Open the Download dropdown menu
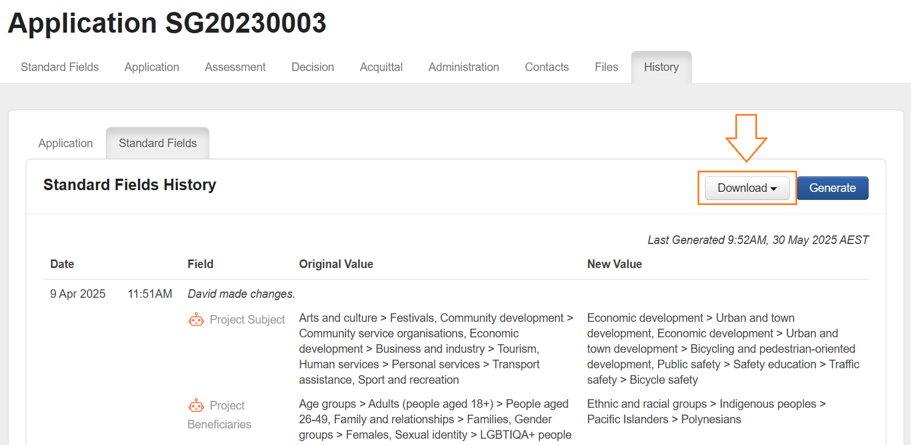911x445 pixels. coord(747,188)
